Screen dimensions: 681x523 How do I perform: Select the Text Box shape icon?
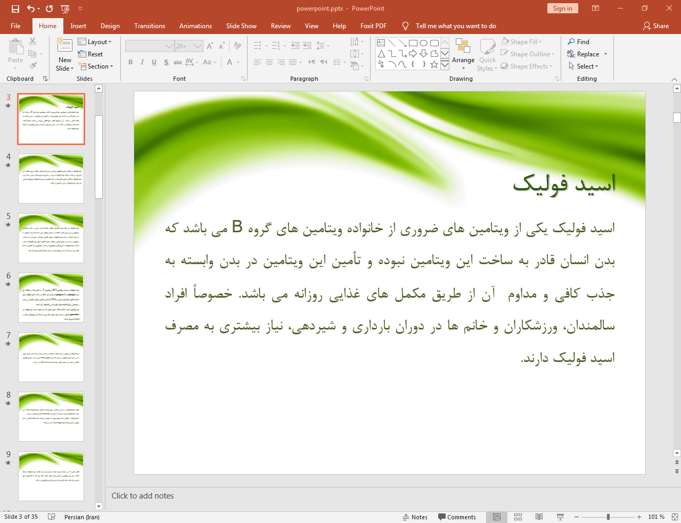coord(381,43)
